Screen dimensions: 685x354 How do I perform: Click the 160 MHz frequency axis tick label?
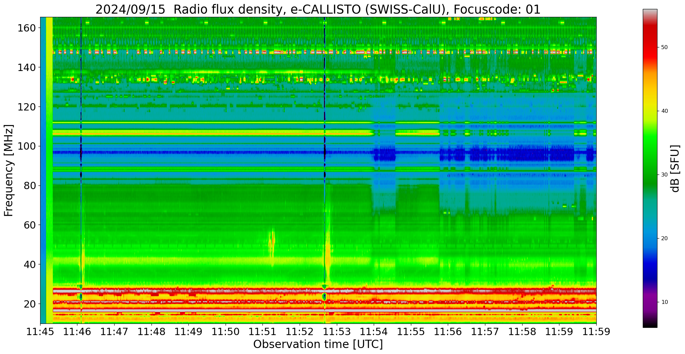(x=27, y=28)
